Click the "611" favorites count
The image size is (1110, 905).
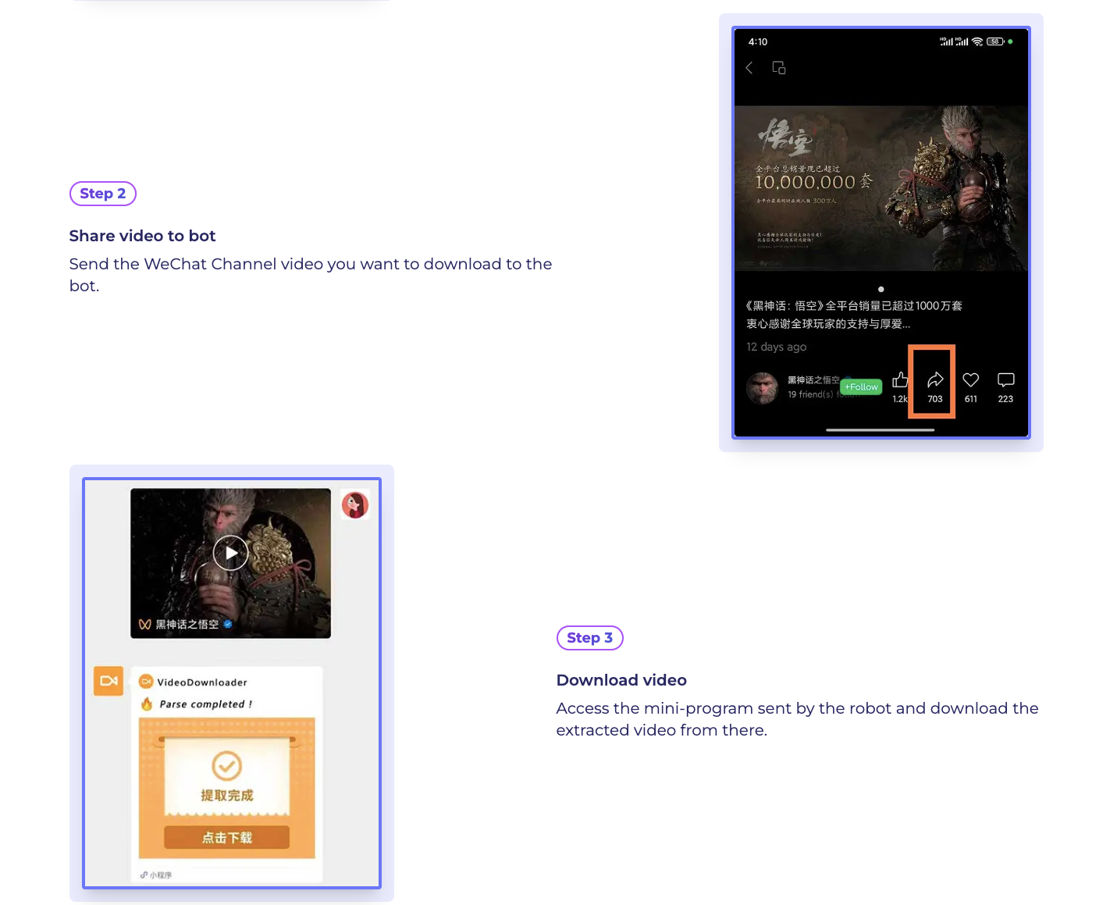[x=971, y=399]
